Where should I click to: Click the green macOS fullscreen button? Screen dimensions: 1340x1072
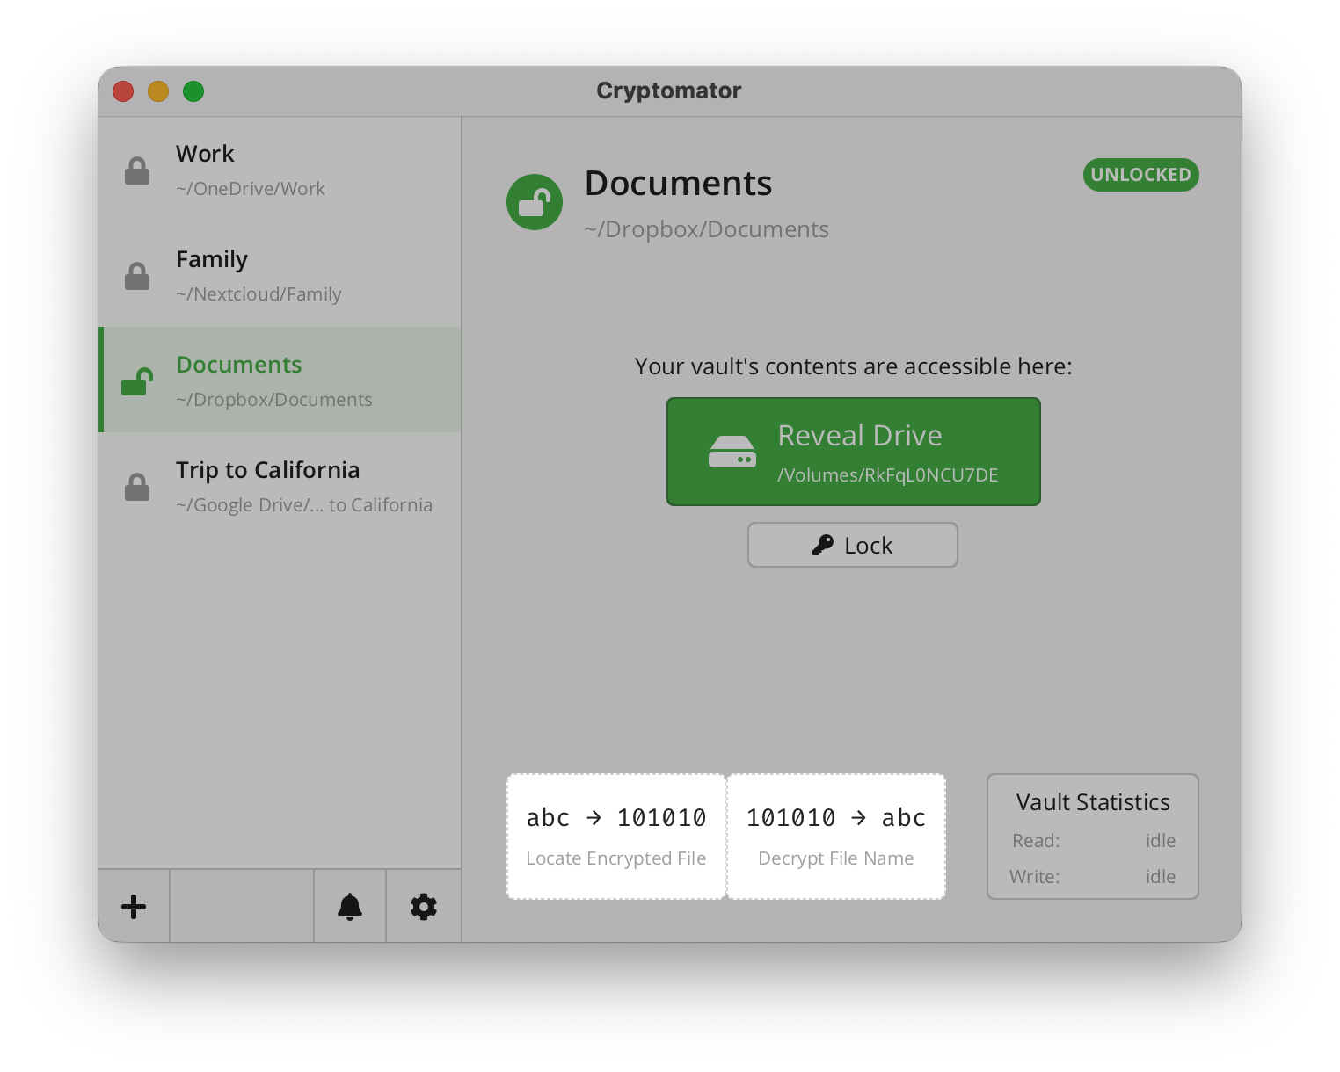pyautogui.click(x=193, y=91)
